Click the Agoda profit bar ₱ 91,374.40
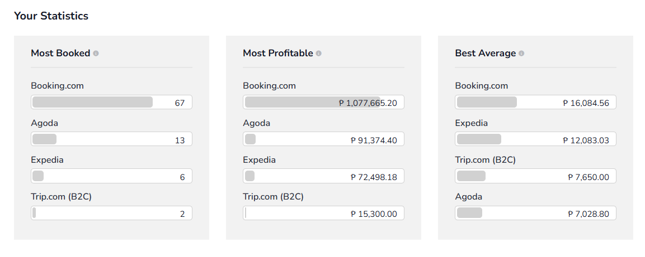 tap(323, 139)
